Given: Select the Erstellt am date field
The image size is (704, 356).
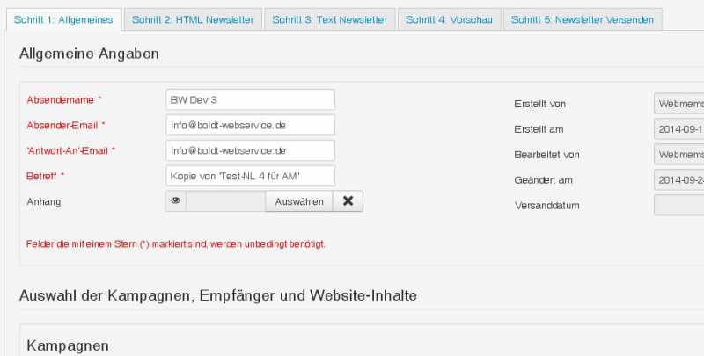Looking at the screenshot, I should pos(679,129).
